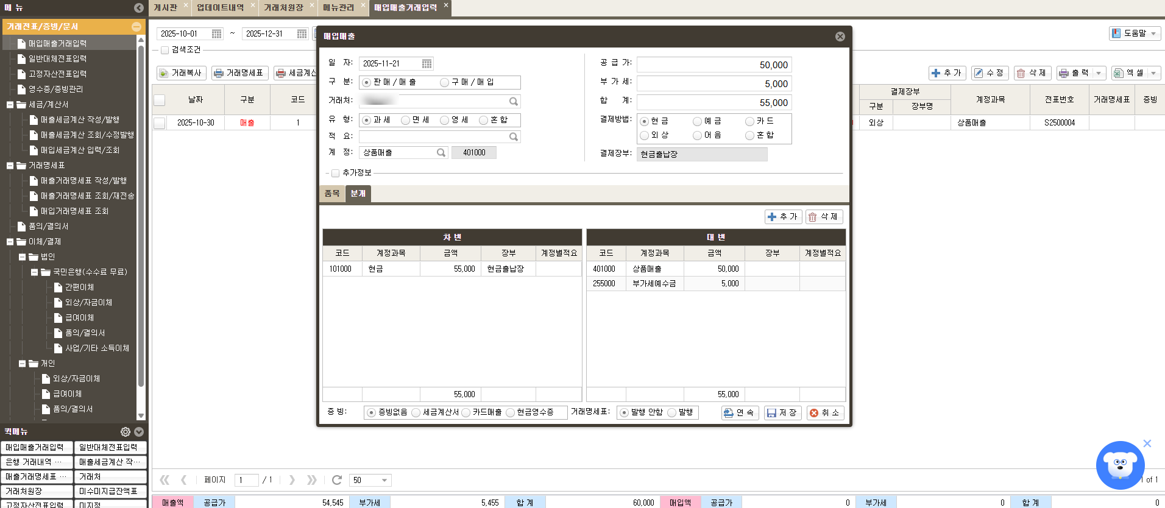Collapse 거래전표/증빙/문서 section minus icon

(x=136, y=27)
